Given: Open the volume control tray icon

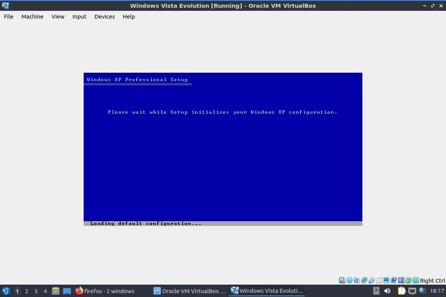Looking at the screenshot, I should click(387, 291).
